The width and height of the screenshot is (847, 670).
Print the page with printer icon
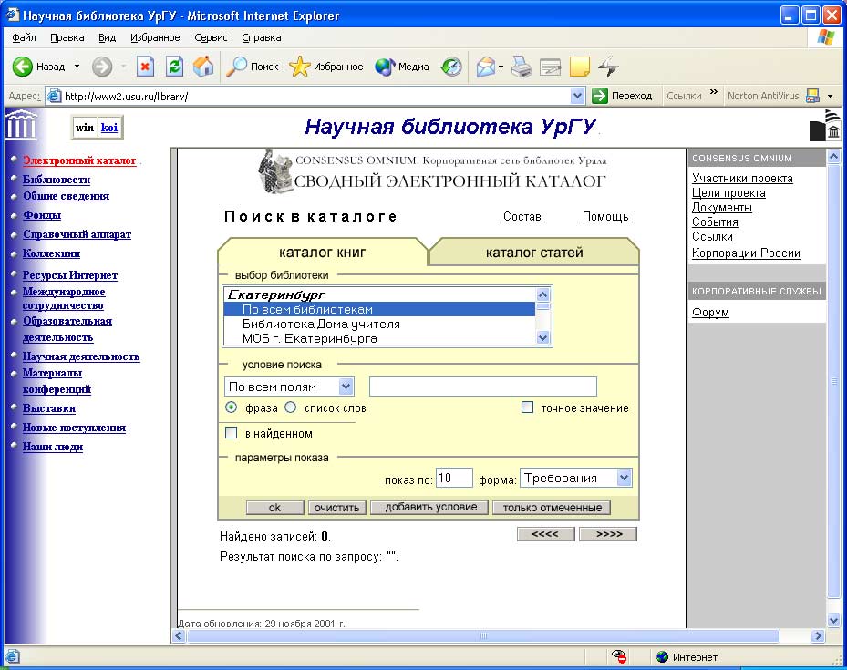point(522,67)
